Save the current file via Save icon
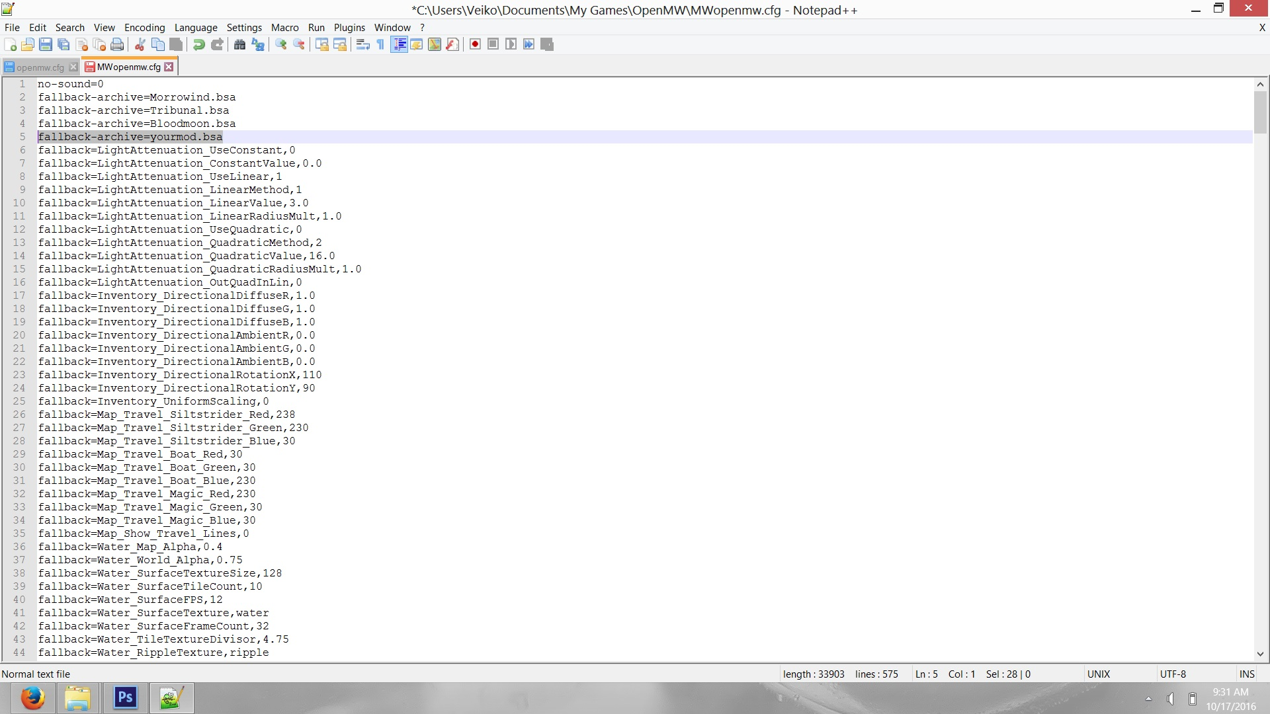The height and width of the screenshot is (714, 1270). (46, 44)
